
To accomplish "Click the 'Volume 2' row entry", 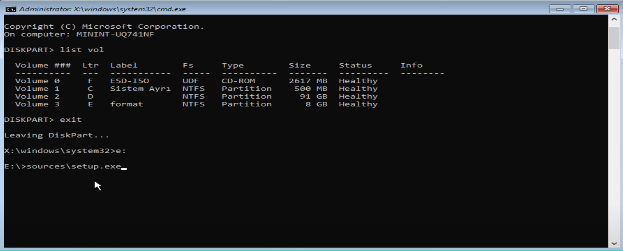I will pyautogui.click(x=37, y=96).
